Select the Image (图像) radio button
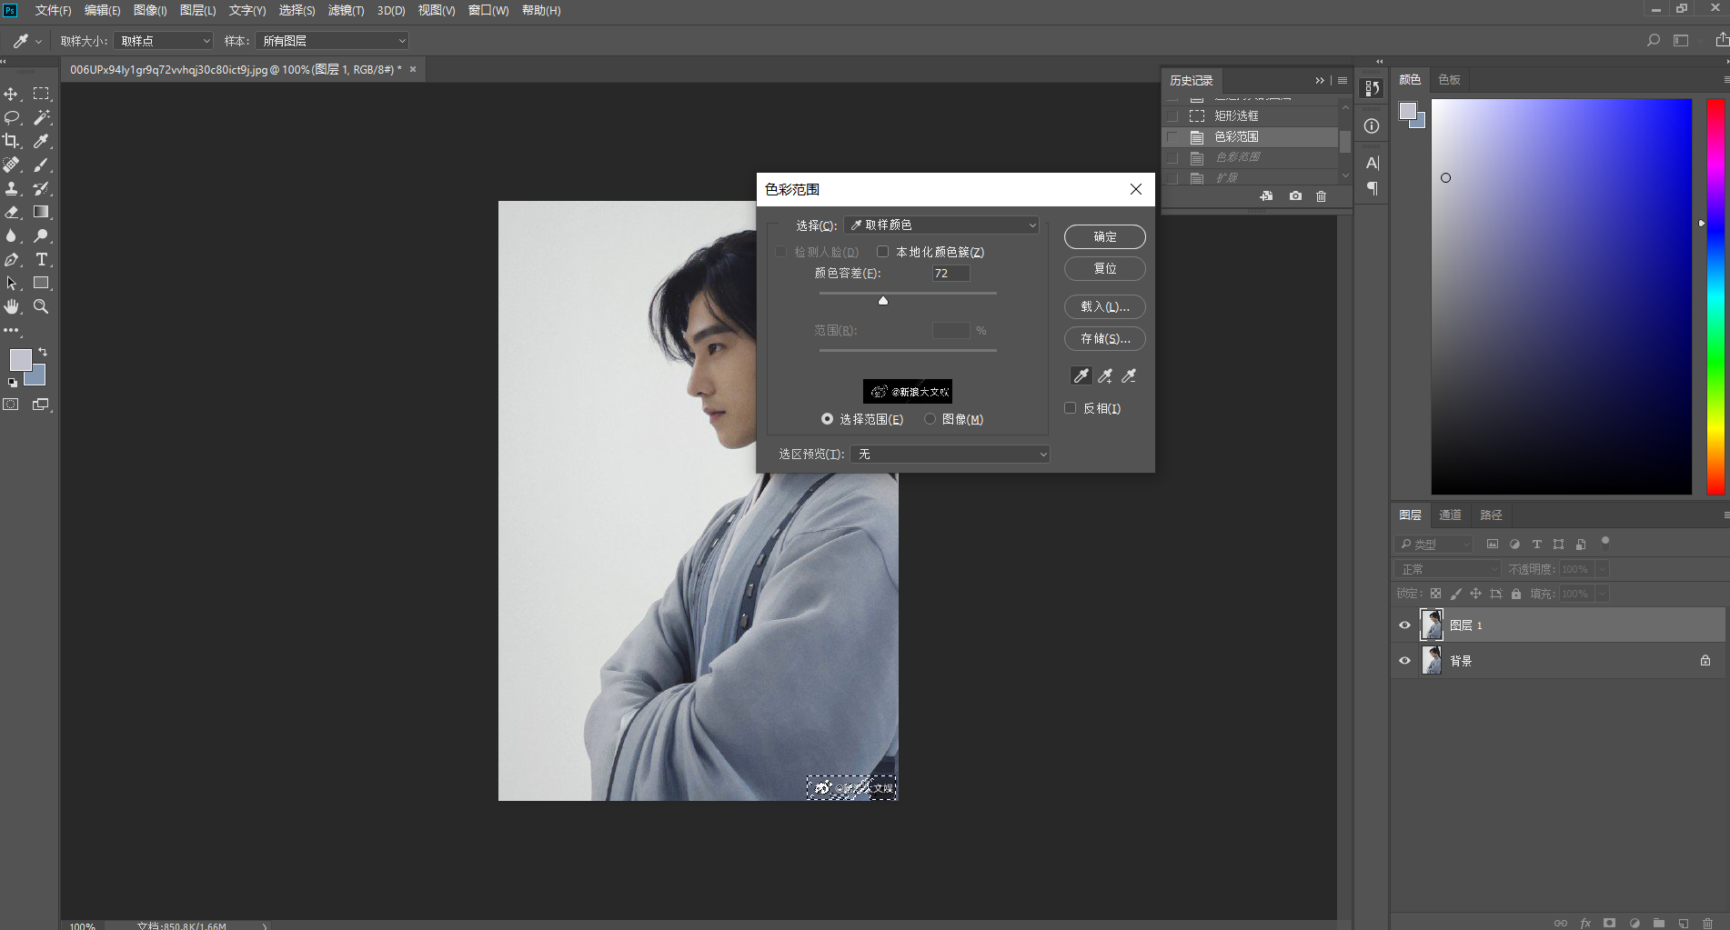1730x930 pixels. 930,419
